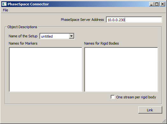The width and height of the screenshot is (167, 124).
Task: Click inside the Names for Markers text area
Action: pos(45,70)
